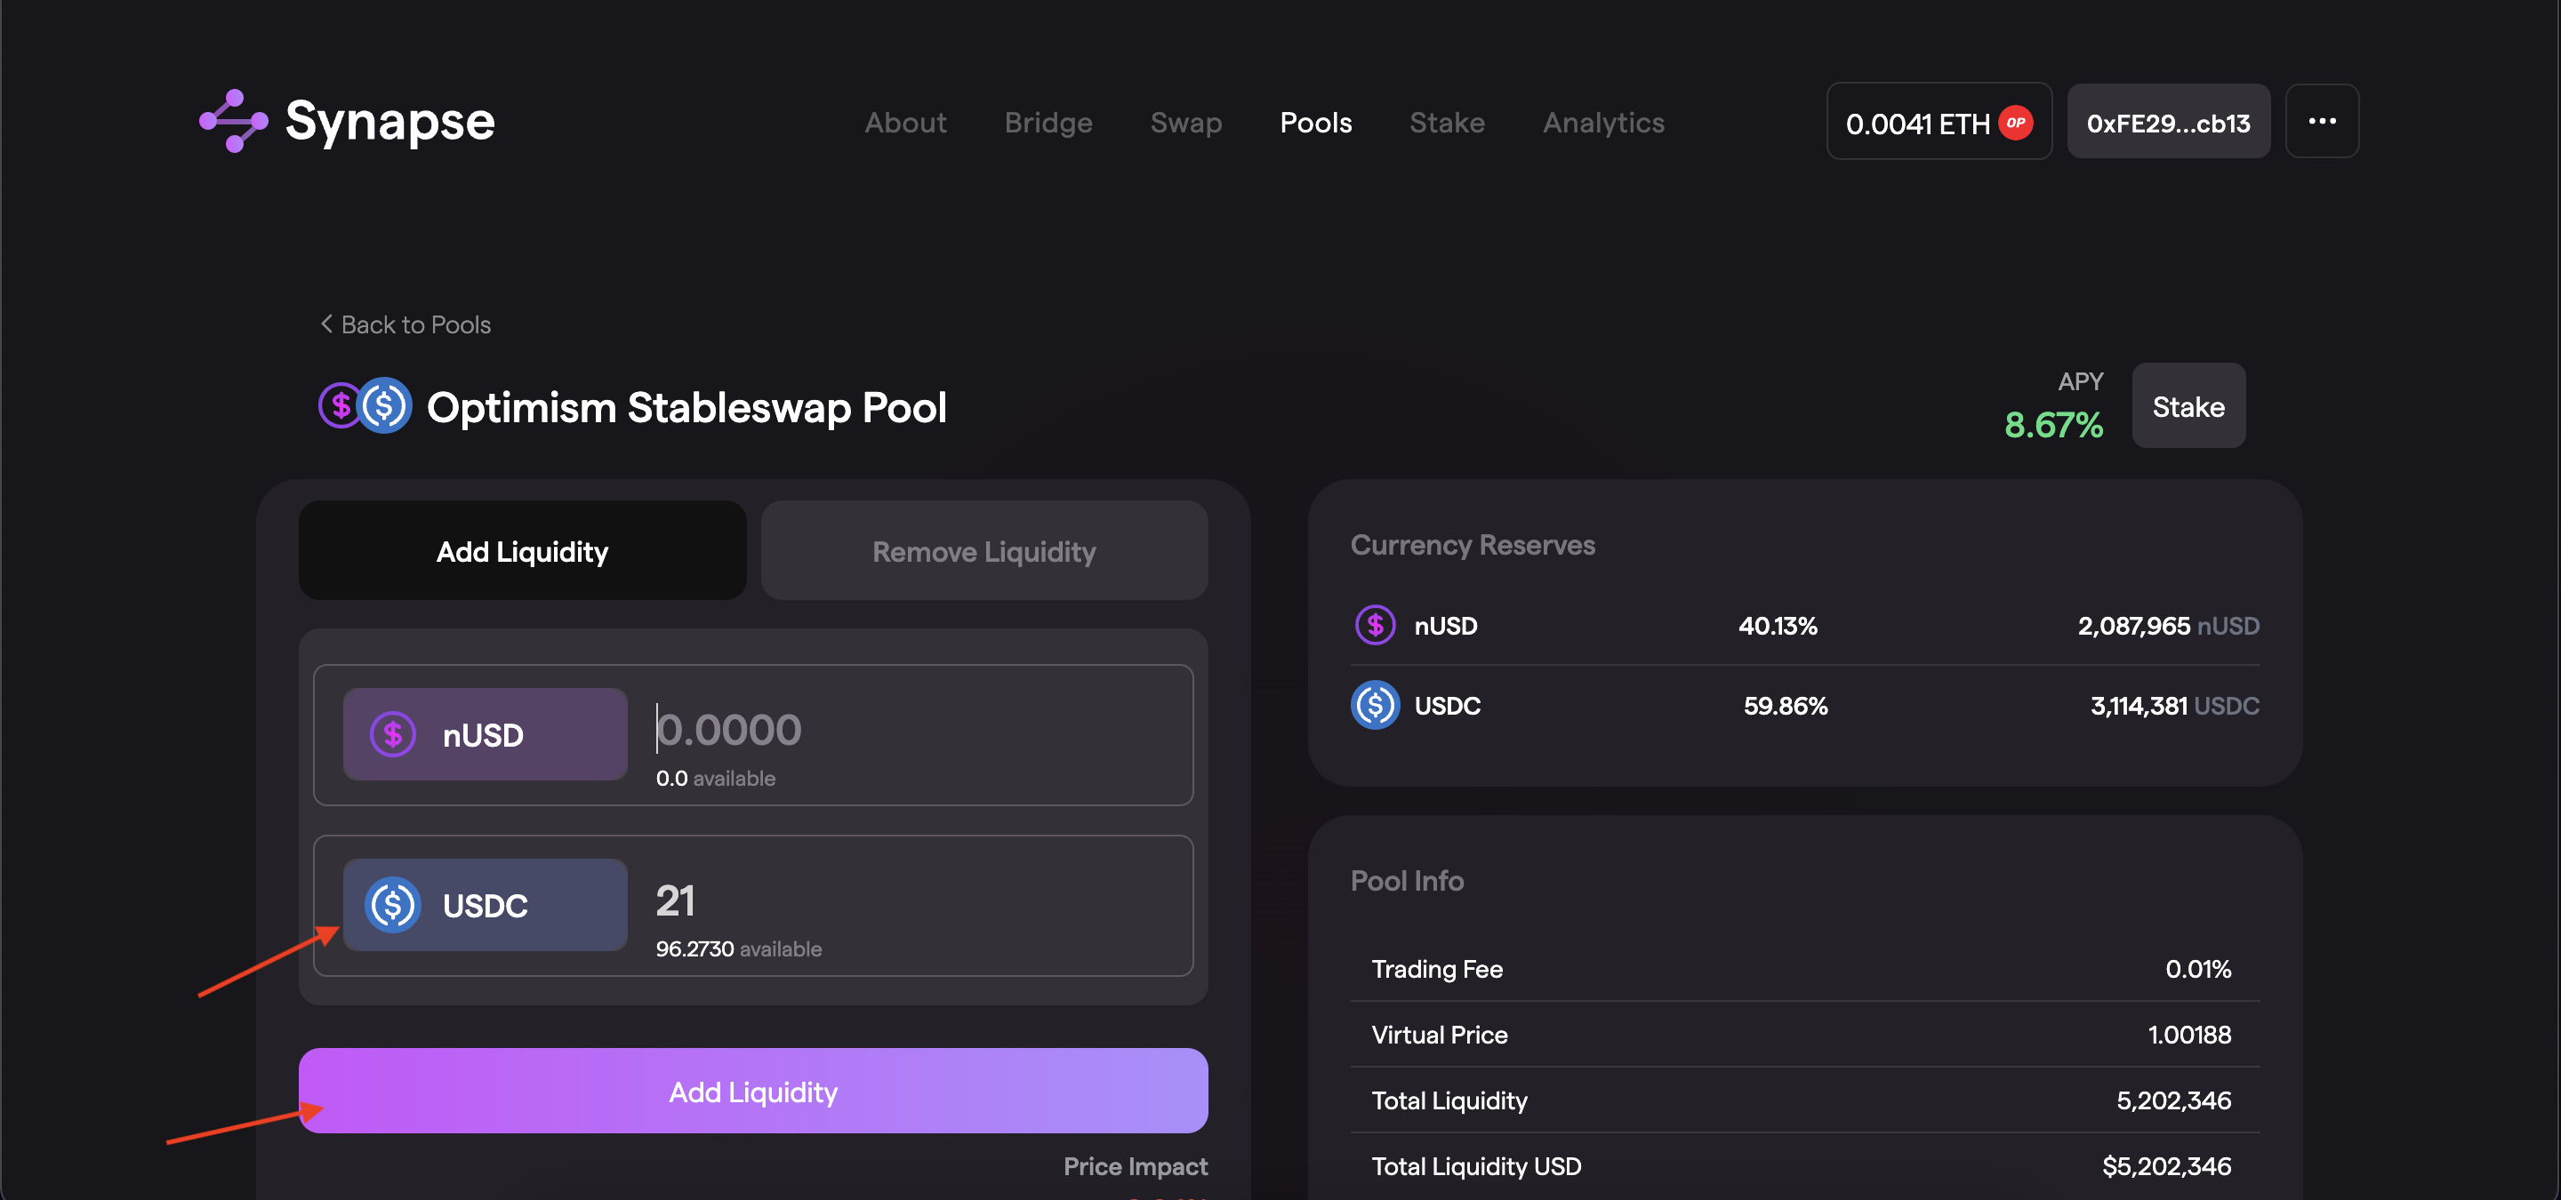Select Pools in the navigation
Image resolution: width=2561 pixels, height=1200 pixels.
[1315, 122]
